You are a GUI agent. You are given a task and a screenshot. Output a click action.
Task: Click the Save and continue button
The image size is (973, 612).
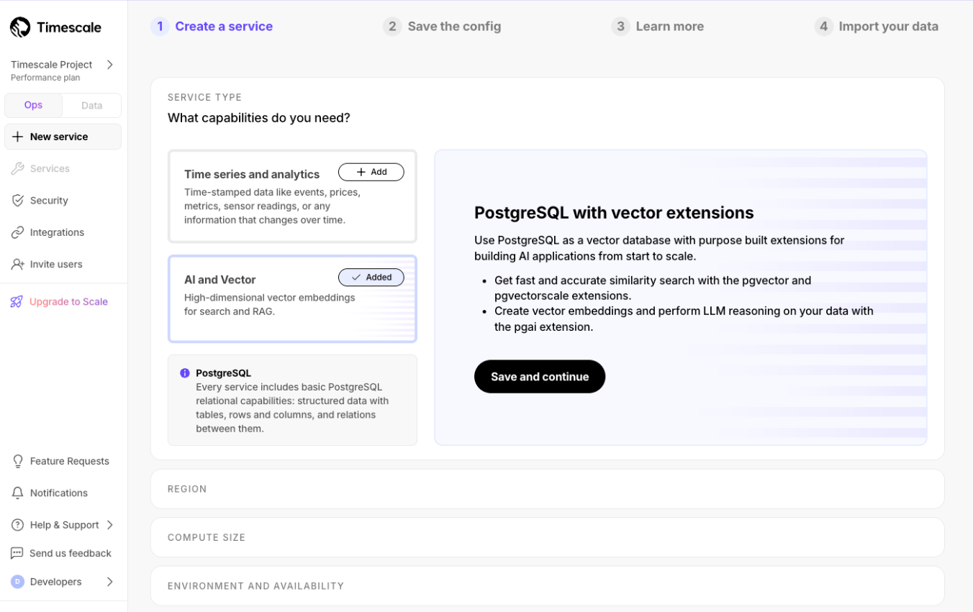tap(539, 377)
